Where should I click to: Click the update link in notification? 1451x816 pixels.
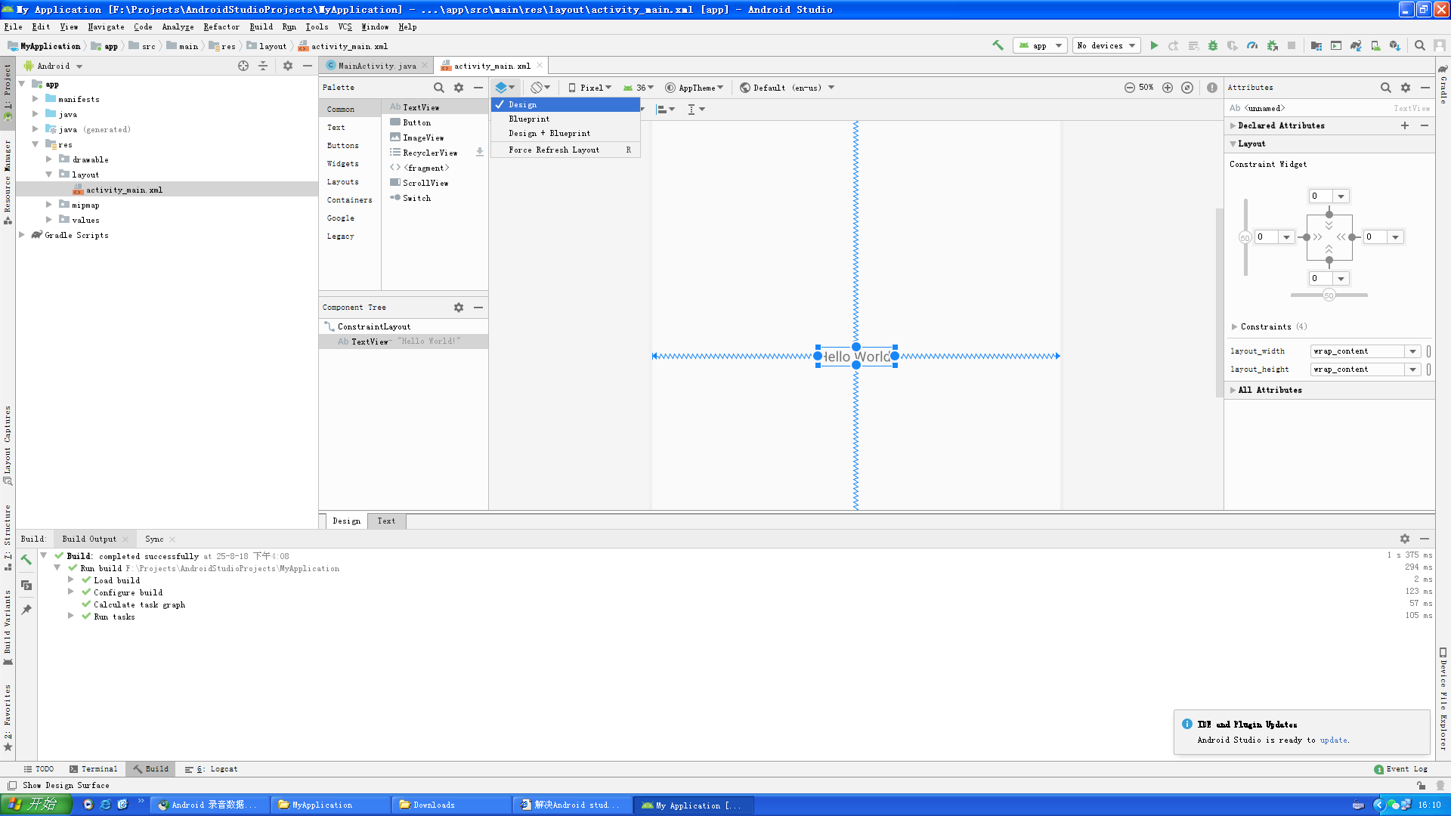click(x=1333, y=740)
